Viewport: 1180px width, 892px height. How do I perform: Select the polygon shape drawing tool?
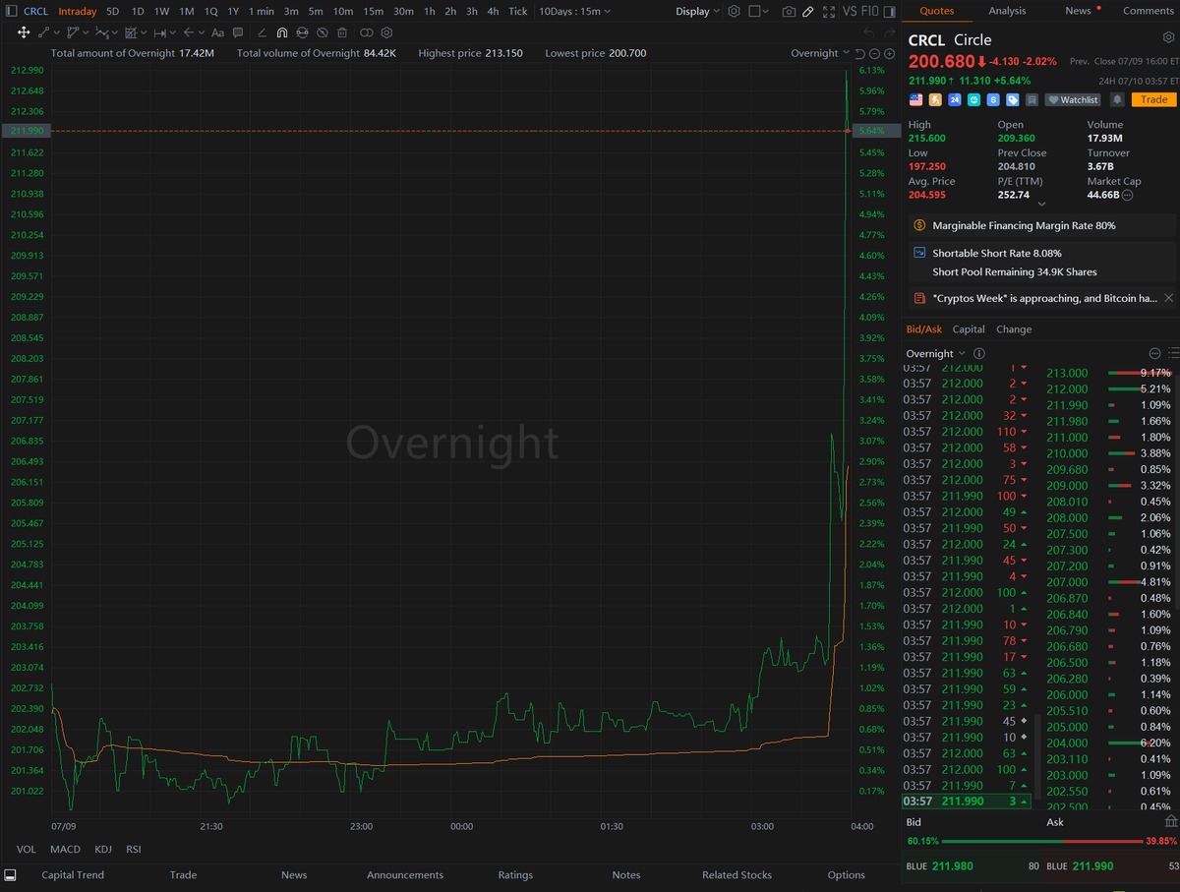click(72, 32)
